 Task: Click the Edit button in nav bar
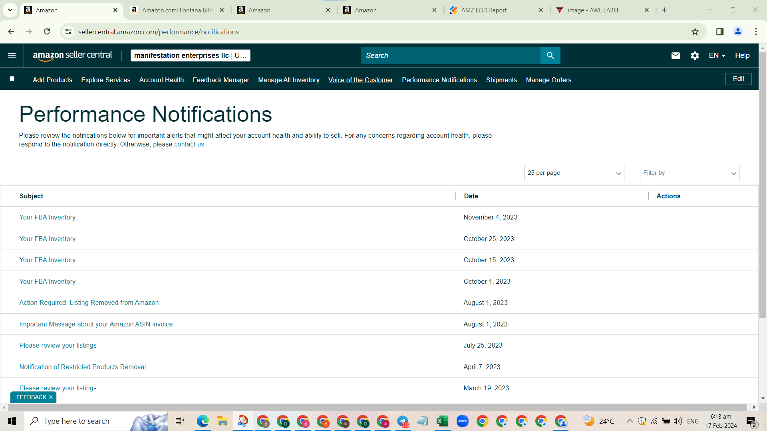(x=738, y=79)
